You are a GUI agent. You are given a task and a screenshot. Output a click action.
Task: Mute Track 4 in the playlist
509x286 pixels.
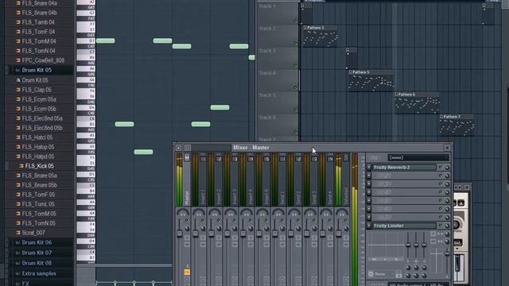[x=295, y=87]
